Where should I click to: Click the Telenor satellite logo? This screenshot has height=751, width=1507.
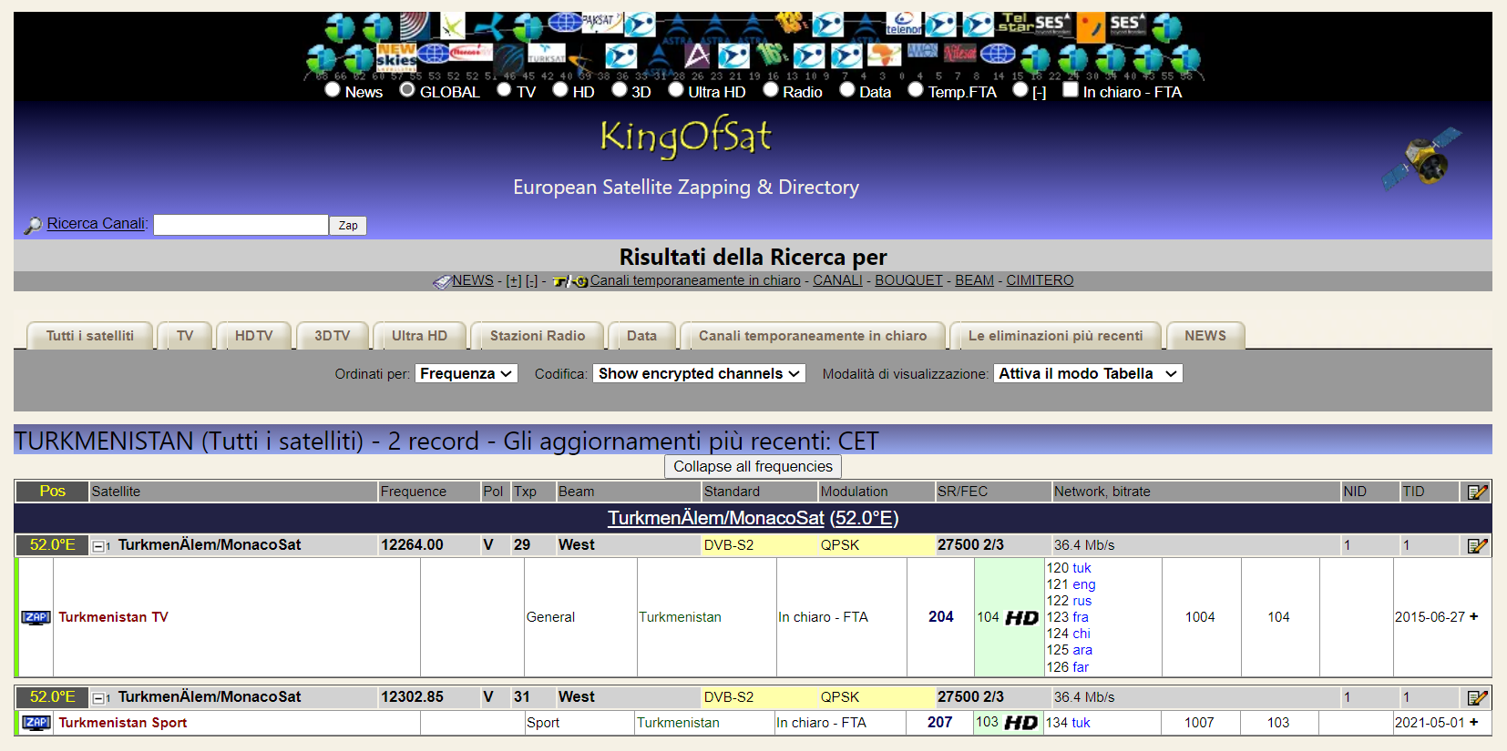pos(904,25)
